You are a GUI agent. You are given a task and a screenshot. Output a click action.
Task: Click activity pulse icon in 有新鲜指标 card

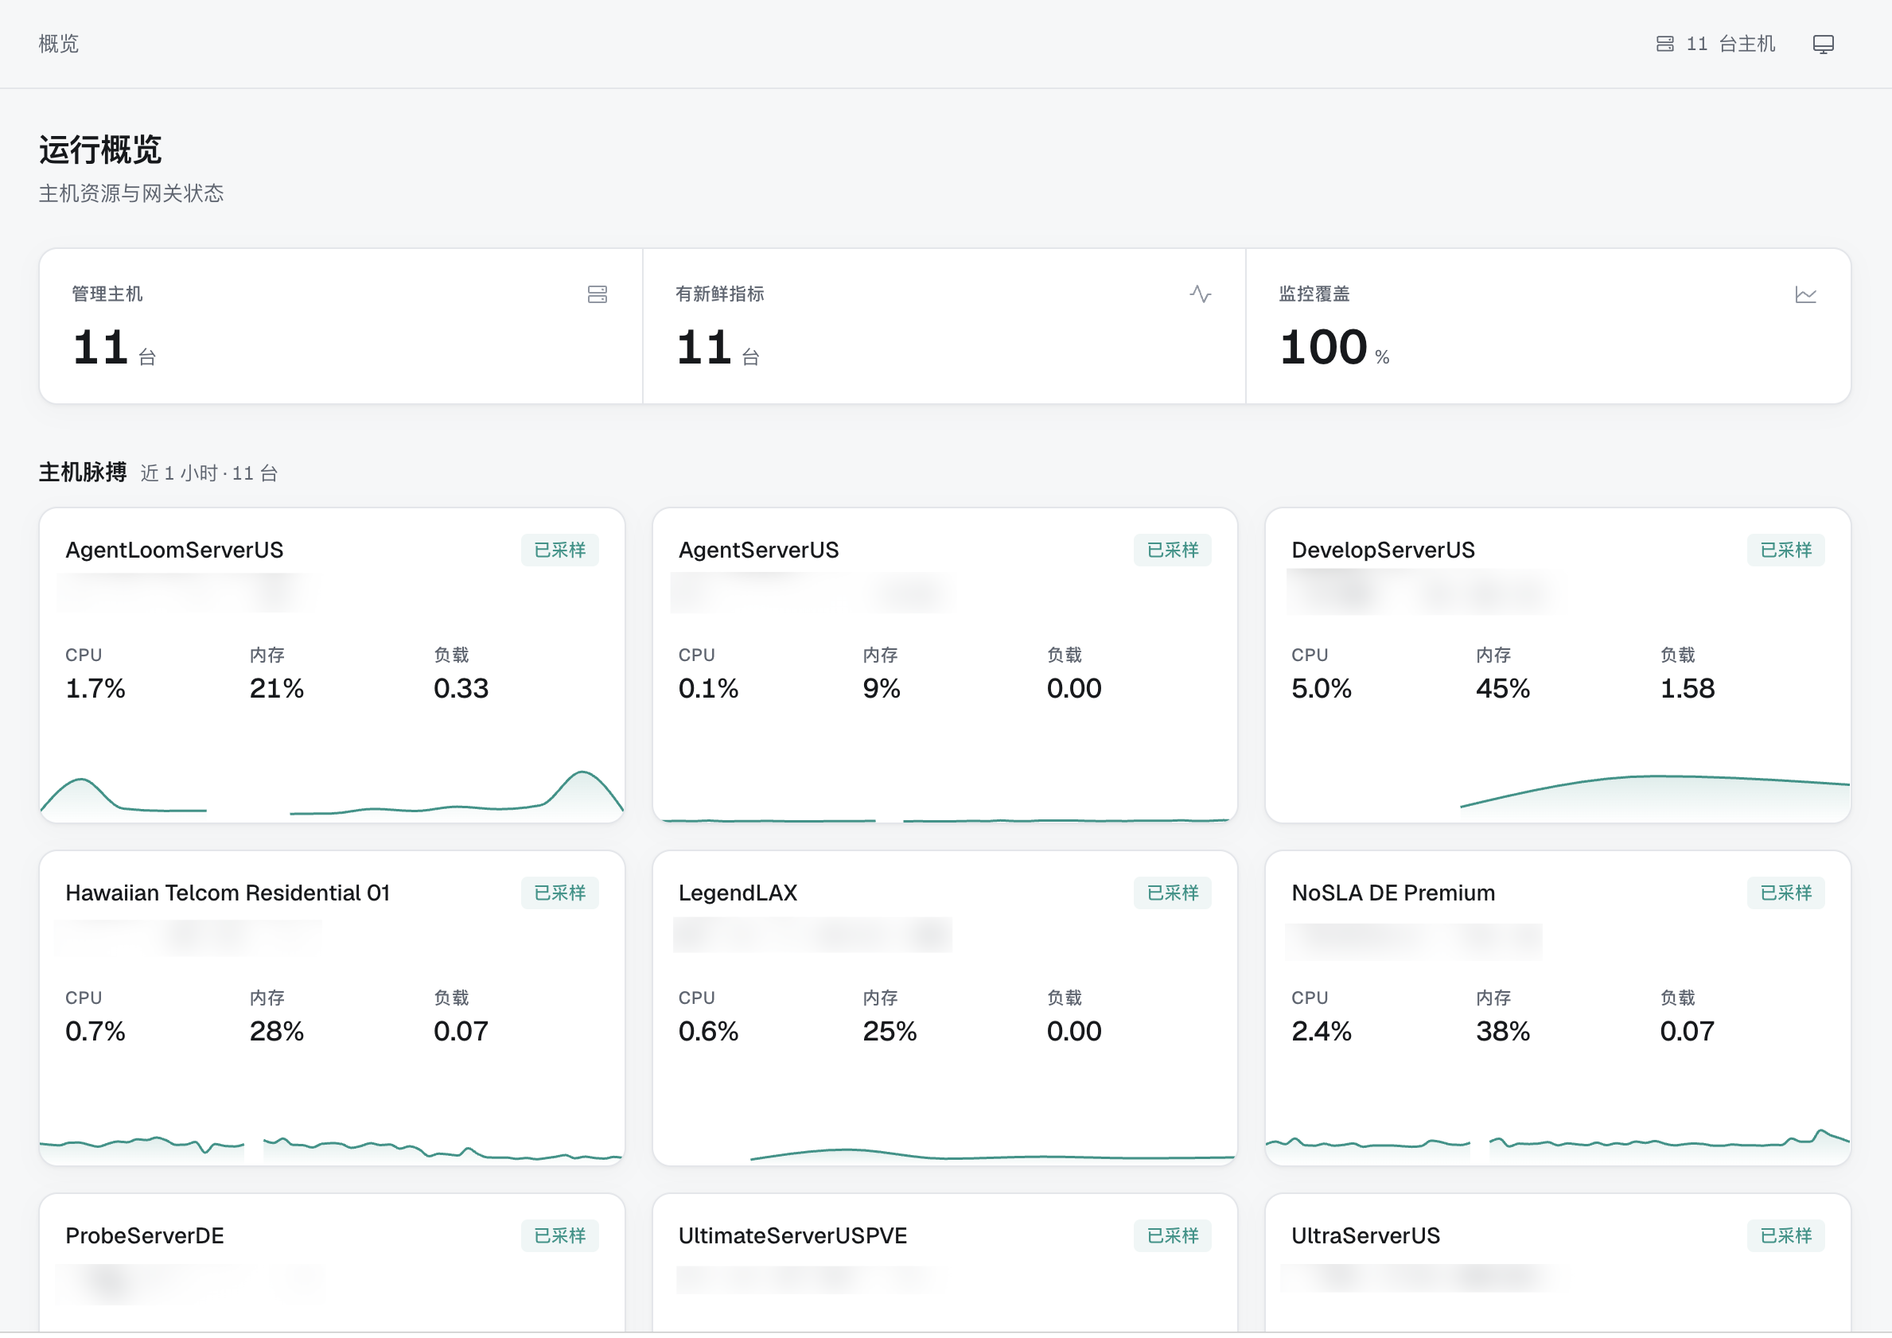[1200, 294]
